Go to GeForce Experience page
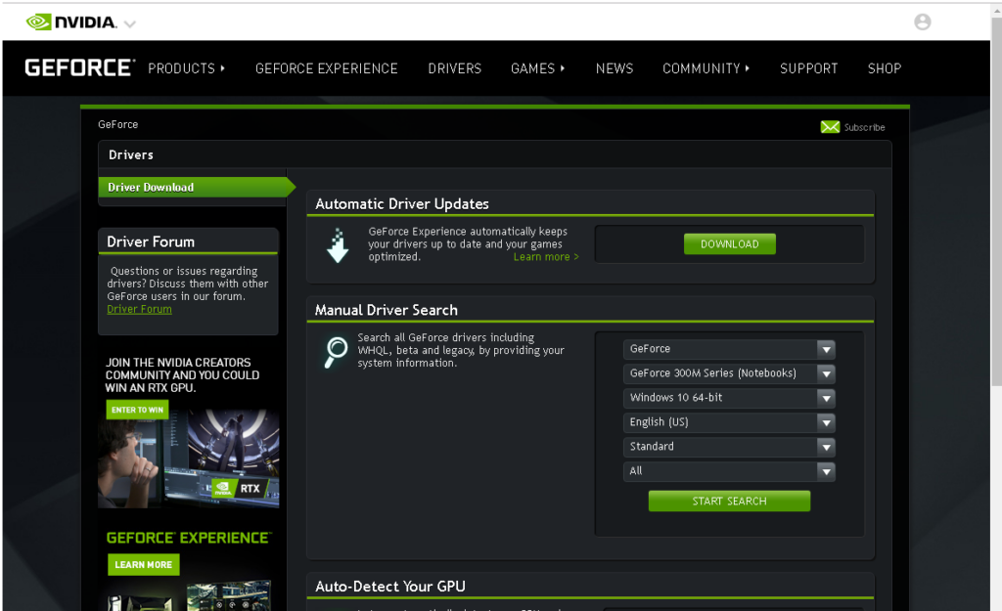Screen dimensions: 1002x611 click(327, 68)
